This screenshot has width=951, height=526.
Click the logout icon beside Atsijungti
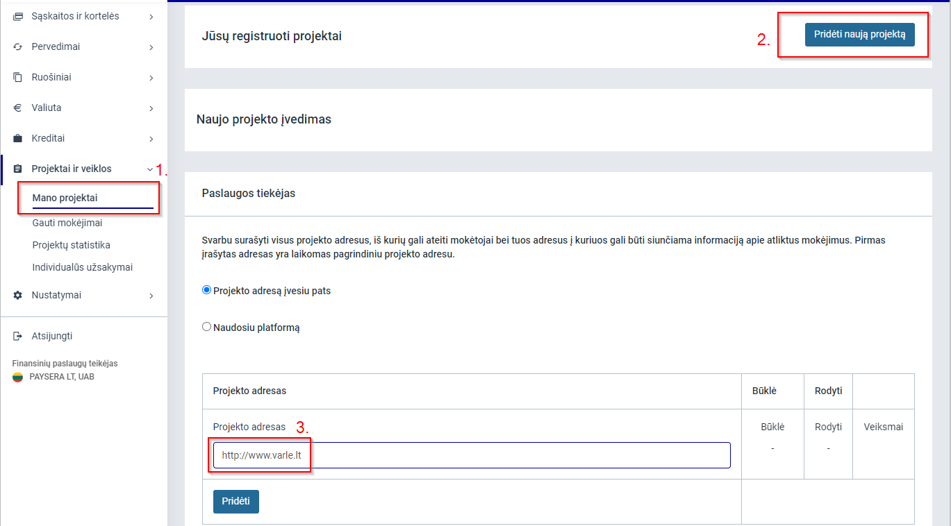pyautogui.click(x=18, y=337)
